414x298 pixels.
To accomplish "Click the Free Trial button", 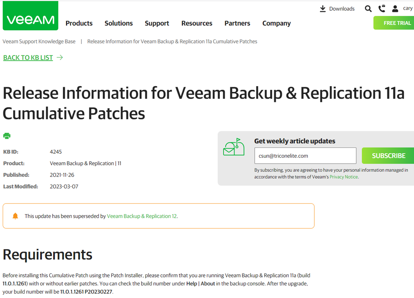I will click(x=394, y=23).
